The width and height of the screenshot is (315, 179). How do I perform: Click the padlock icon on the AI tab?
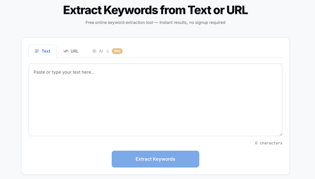[107, 51]
